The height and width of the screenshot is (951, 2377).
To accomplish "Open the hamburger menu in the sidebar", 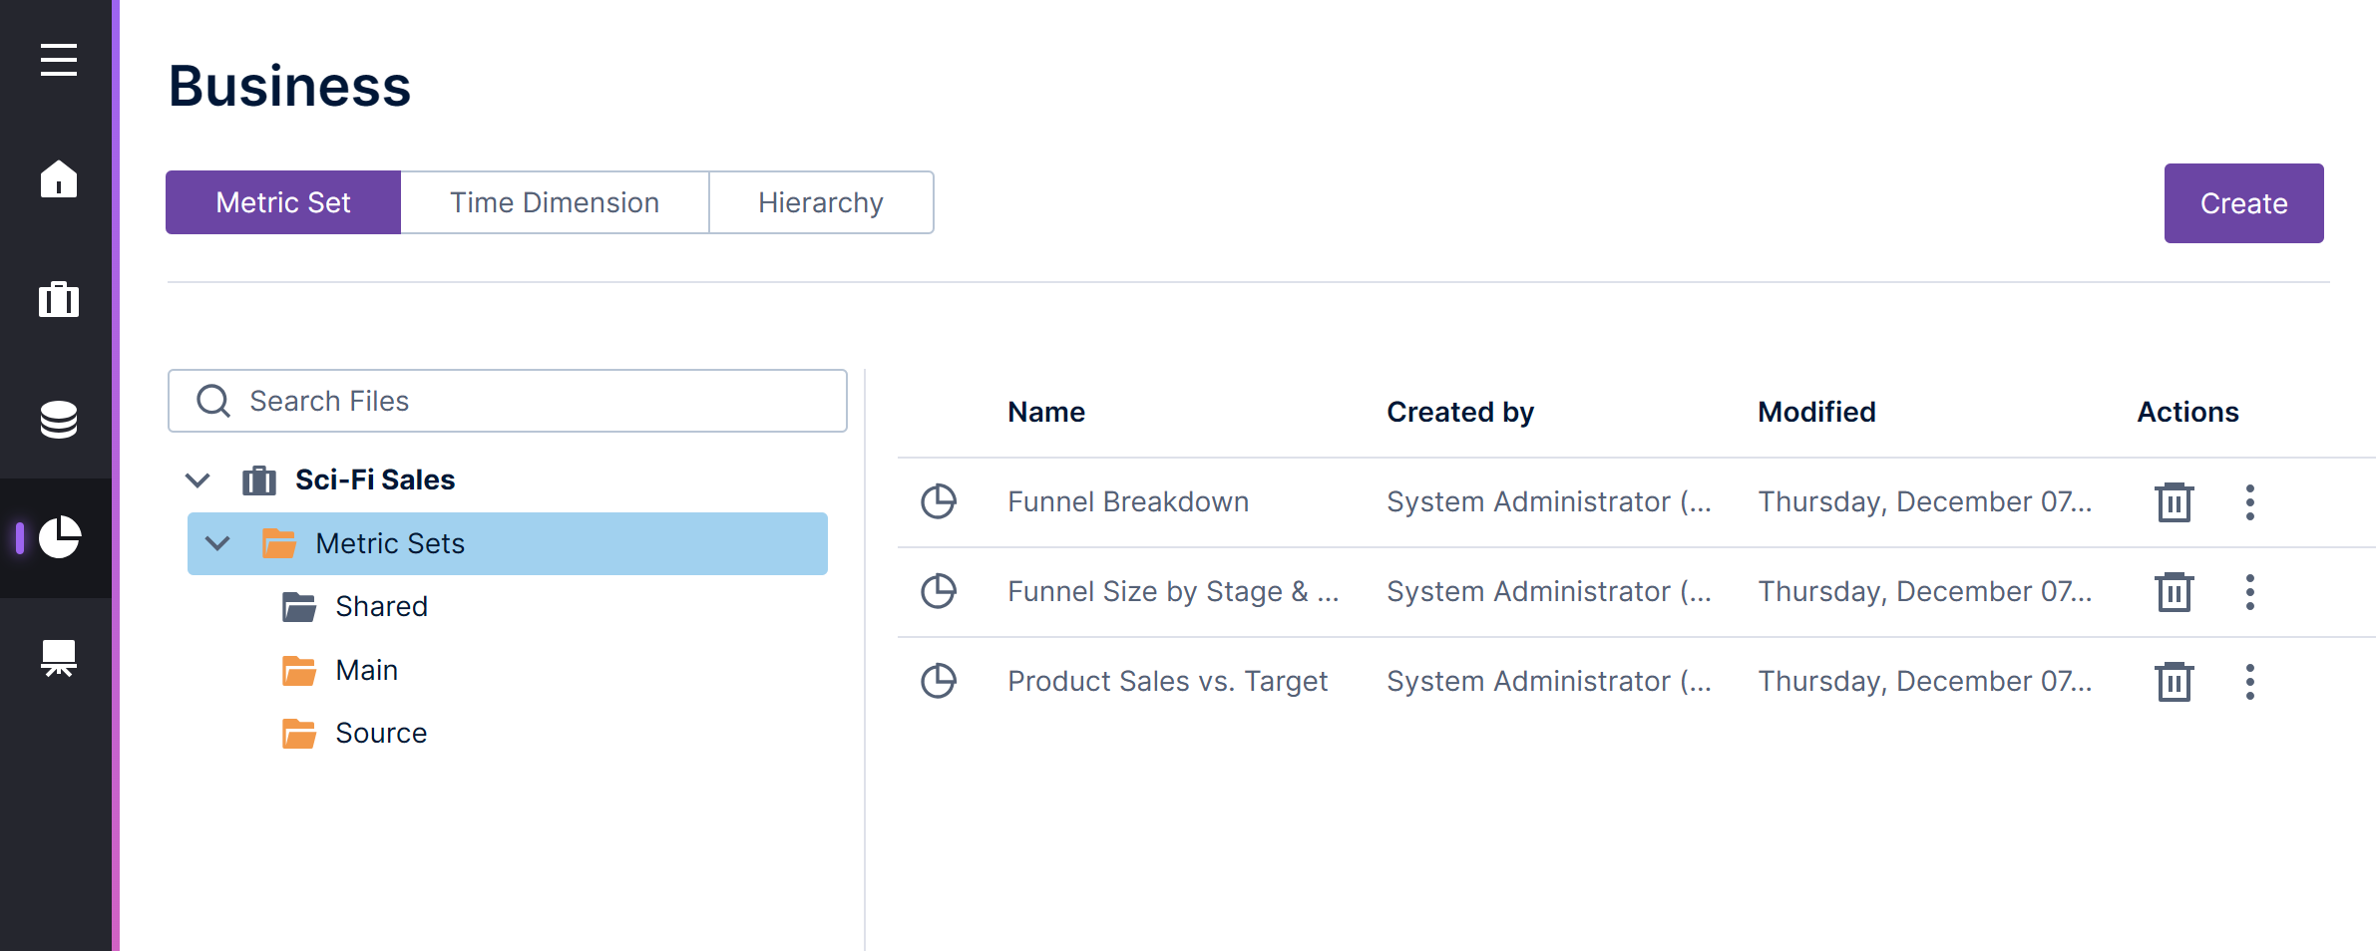I will click(x=58, y=60).
